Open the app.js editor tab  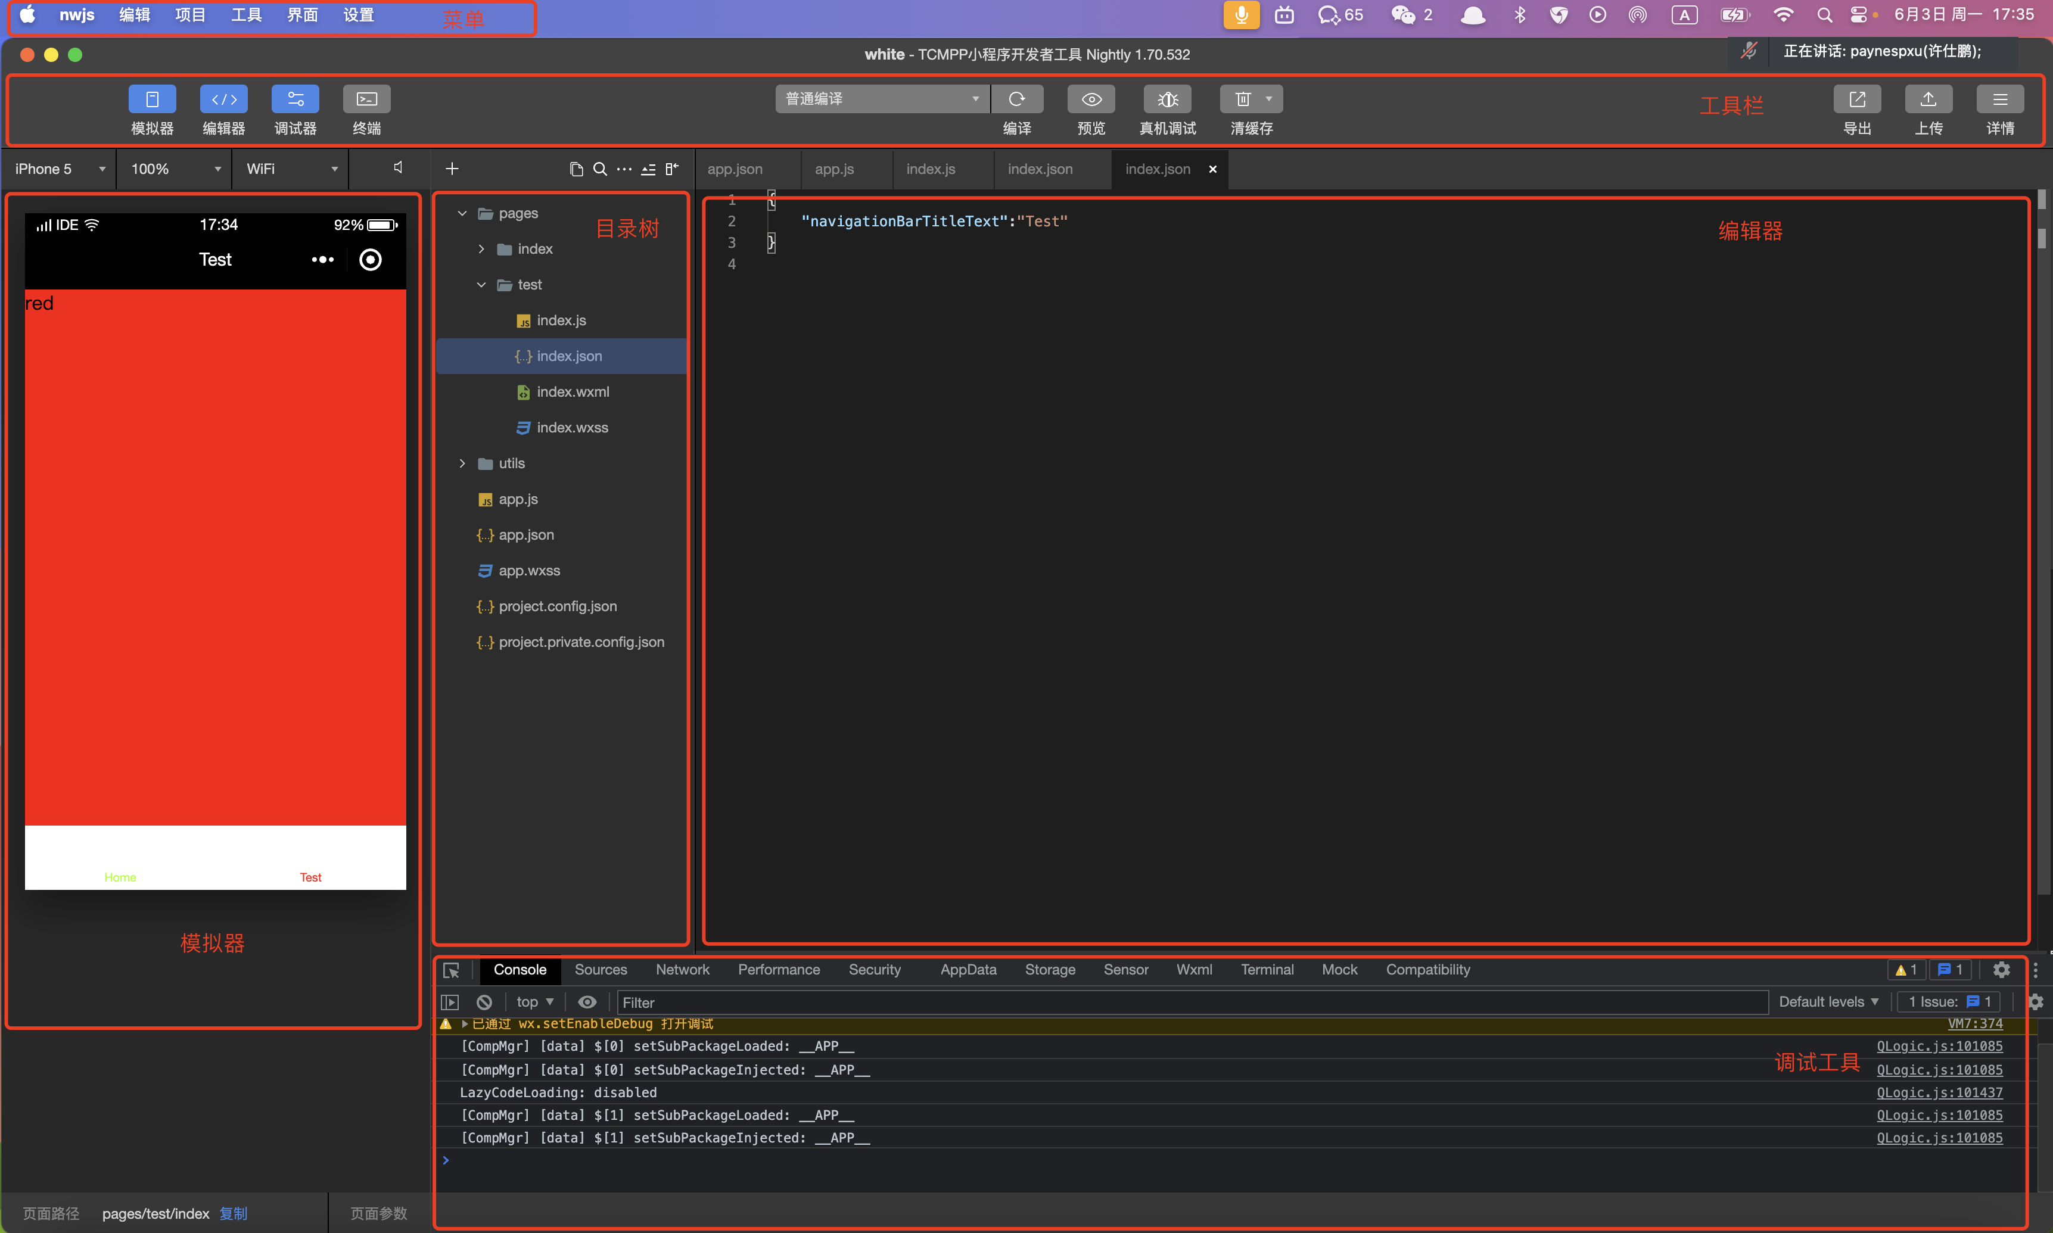pyautogui.click(x=834, y=169)
